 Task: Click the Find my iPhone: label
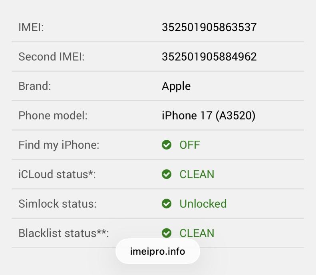pos(59,145)
